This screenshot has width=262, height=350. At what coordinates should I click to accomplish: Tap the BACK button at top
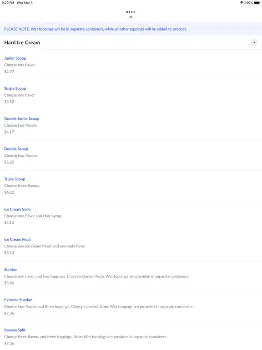coord(131,12)
